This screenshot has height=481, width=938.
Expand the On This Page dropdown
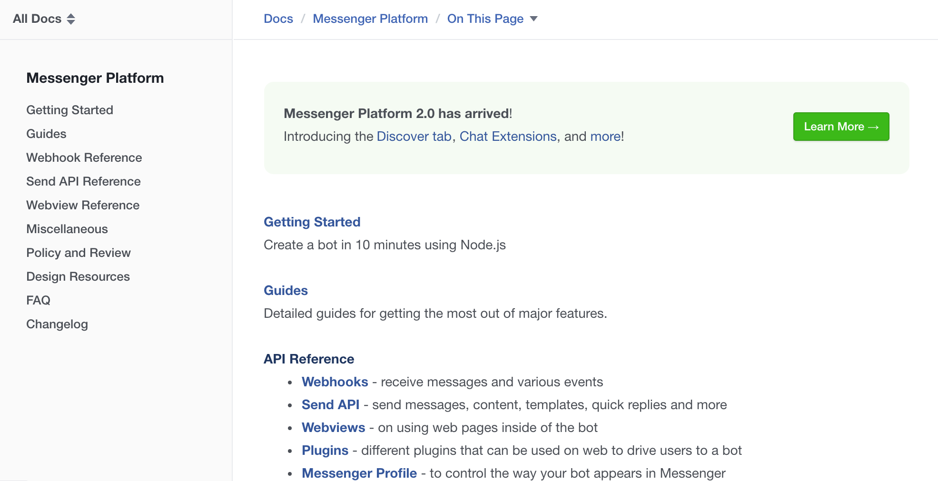492,19
